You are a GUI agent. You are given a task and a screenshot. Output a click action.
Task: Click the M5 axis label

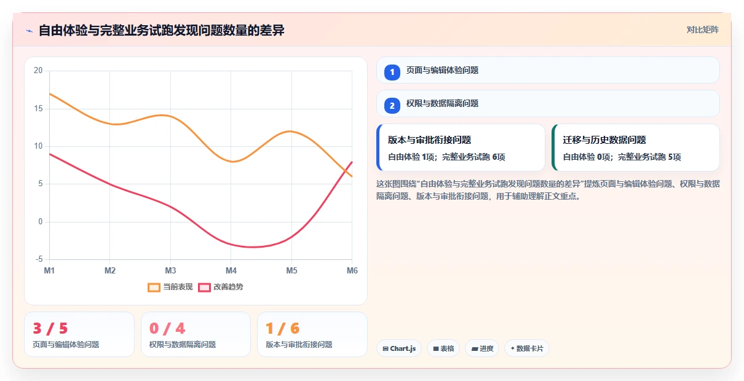[x=291, y=270]
